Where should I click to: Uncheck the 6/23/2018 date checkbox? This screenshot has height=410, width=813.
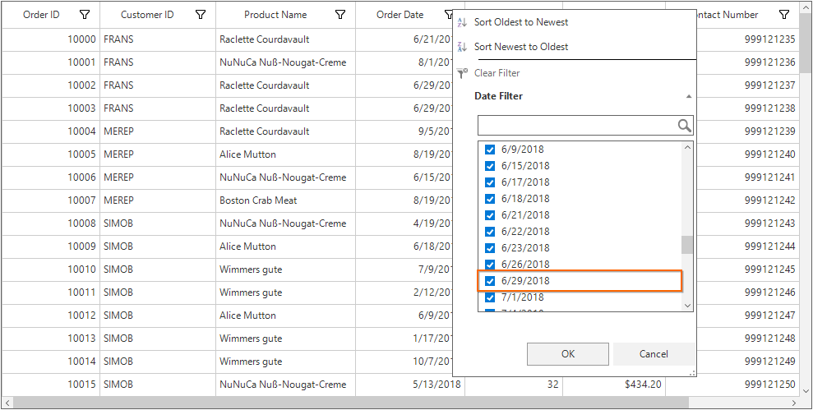click(489, 248)
